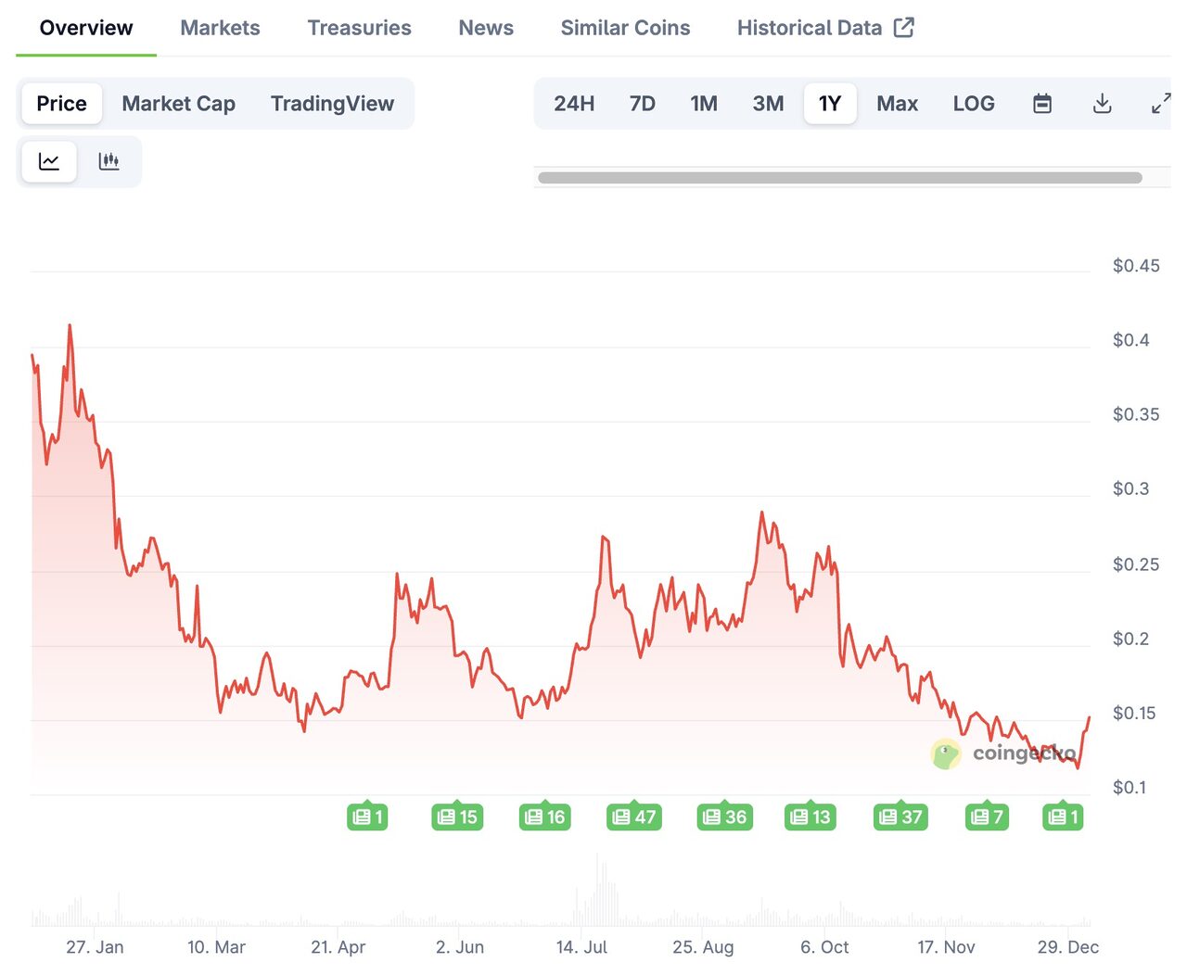This screenshot has height=975, width=1187.
Task: Open Historical Data external link
Action: (824, 28)
